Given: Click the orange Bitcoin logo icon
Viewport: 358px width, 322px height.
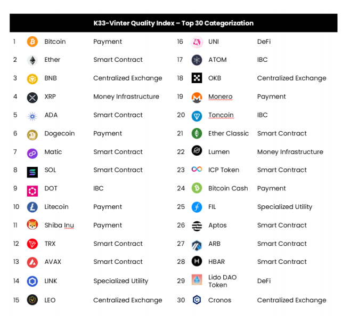Looking at the screenshot, I should 32,42.
